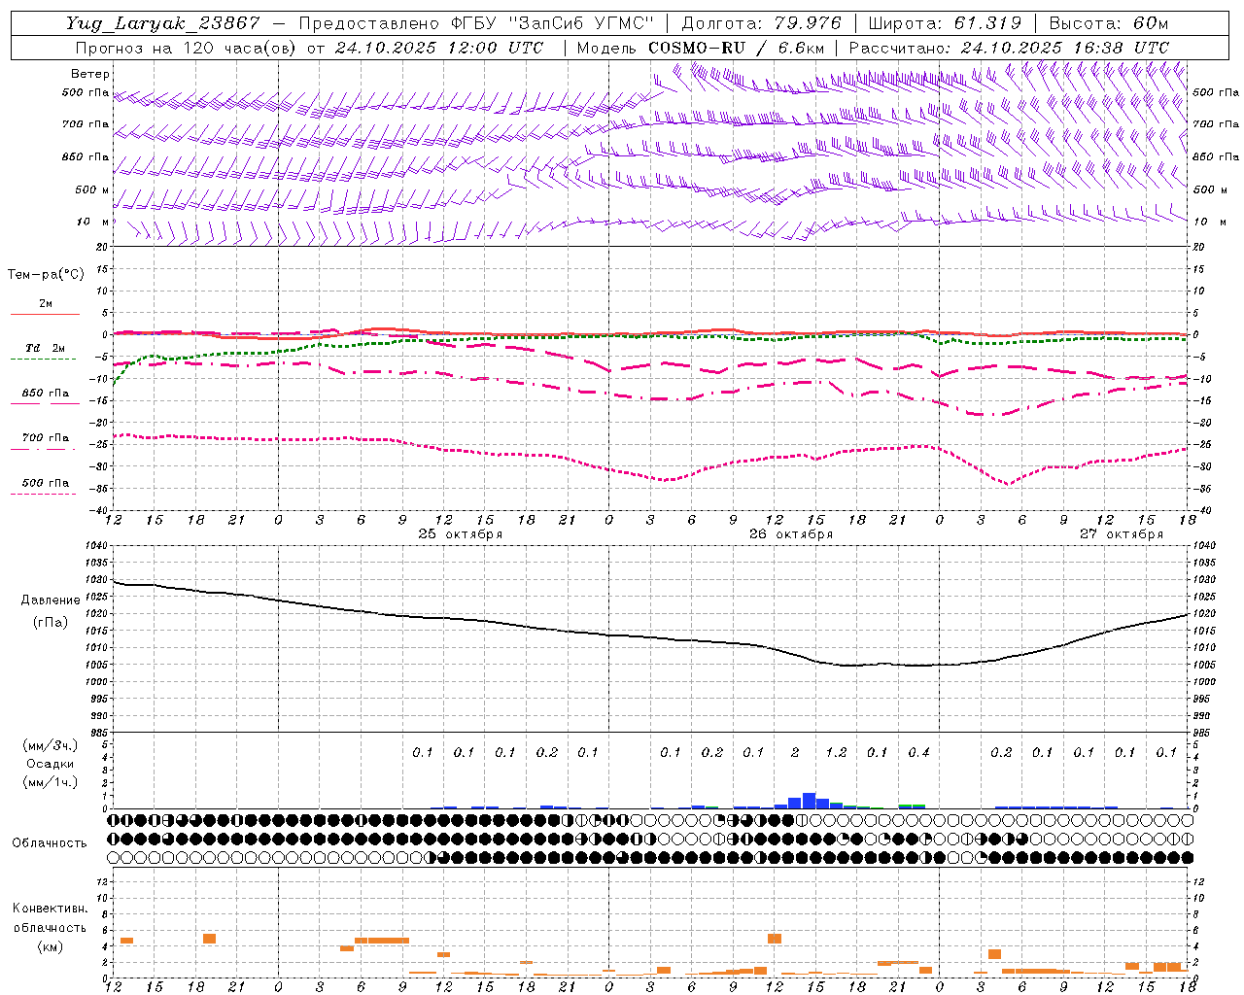
Task: Click the '1.2' three-hour precipitation value
Action: click(836, 753)
